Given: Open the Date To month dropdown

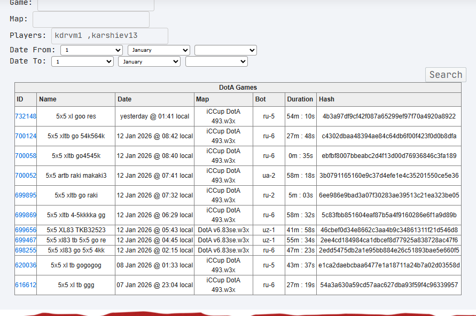Looking at the screenshot, I should point(150,61).
